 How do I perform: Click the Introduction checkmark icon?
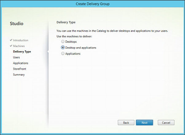(11, 40)
